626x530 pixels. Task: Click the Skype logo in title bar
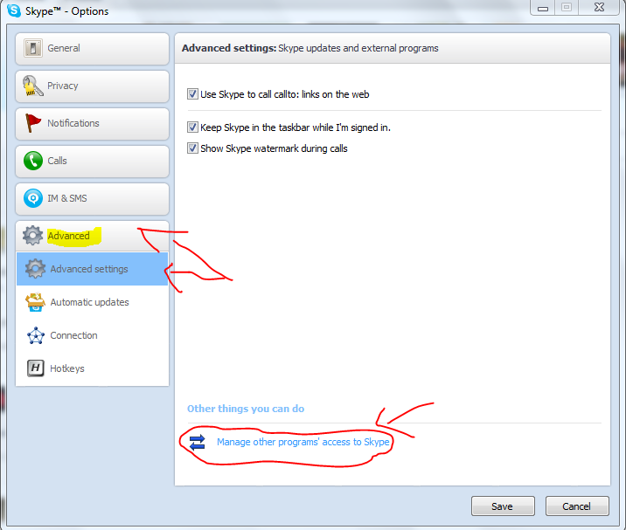pyautogui.click(x=14, y=10)
